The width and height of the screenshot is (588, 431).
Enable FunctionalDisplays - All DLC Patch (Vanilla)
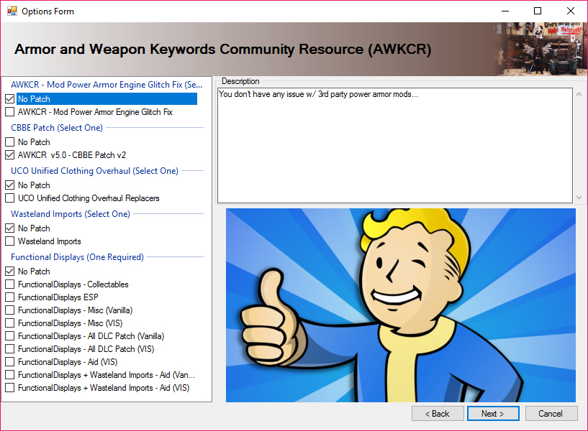pos(10,336)
